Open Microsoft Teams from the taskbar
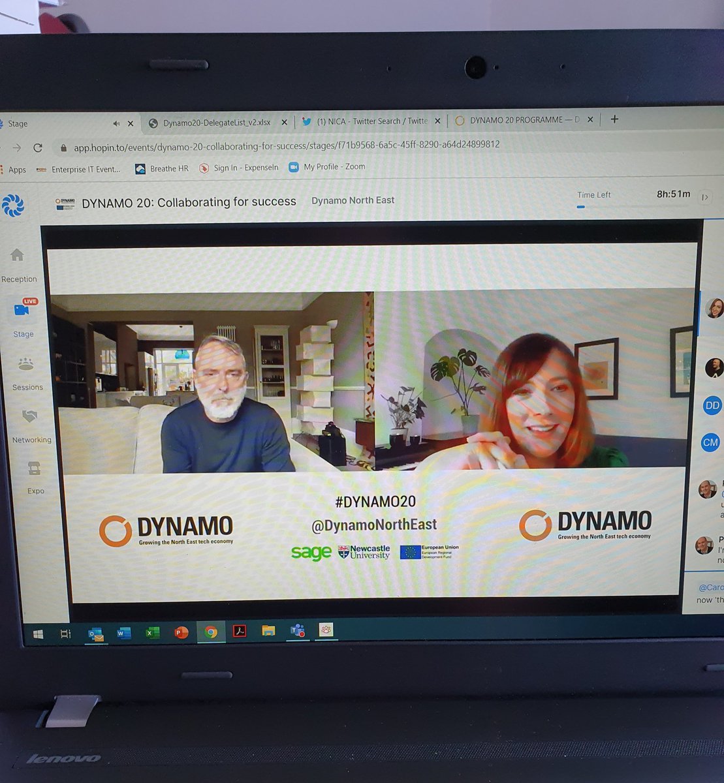Image resolution: width=724 pixels, height=783 pixels. tap(298, 630)
